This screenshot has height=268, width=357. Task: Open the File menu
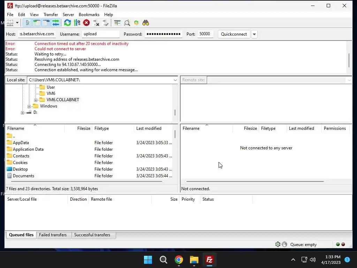pos(10,15)
